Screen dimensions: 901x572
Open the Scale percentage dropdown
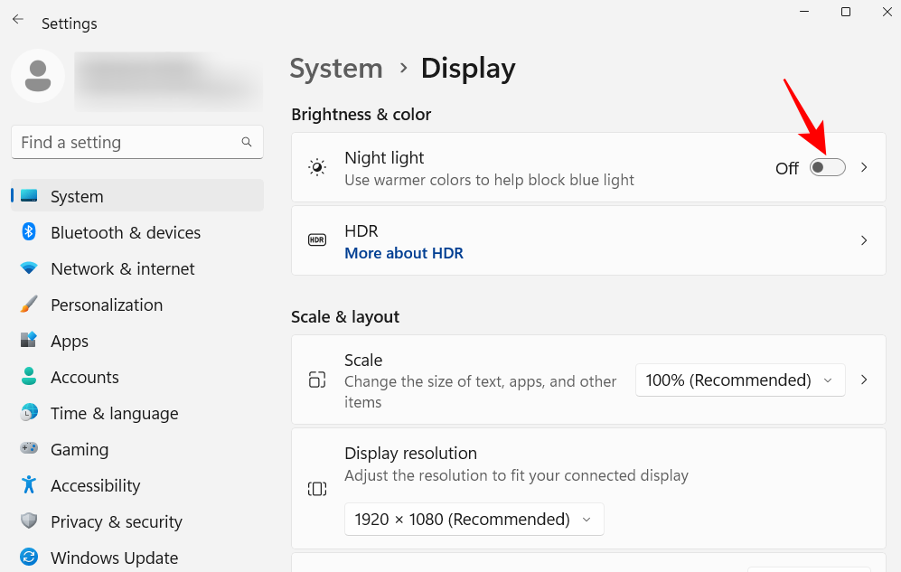[x=740, y=380]
